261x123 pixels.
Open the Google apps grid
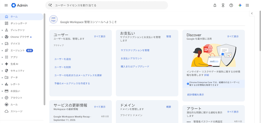pyautogui.click(x=247, y=5)
